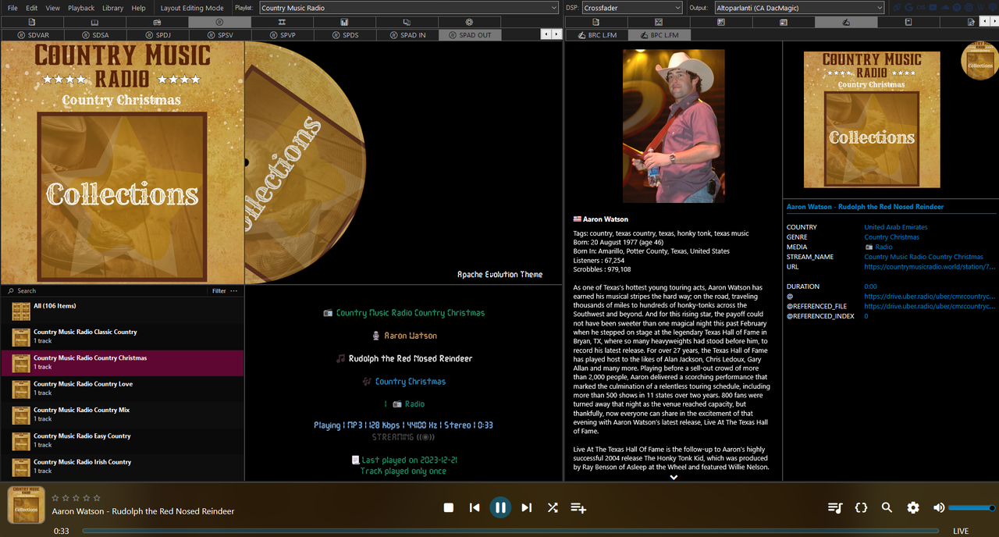Open the Filter options ellipsis

click(x=233, y=290)
